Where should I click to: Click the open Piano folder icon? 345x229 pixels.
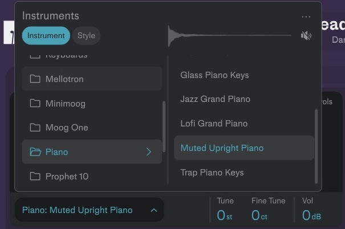pyautogui.click(x=35, y=152)
